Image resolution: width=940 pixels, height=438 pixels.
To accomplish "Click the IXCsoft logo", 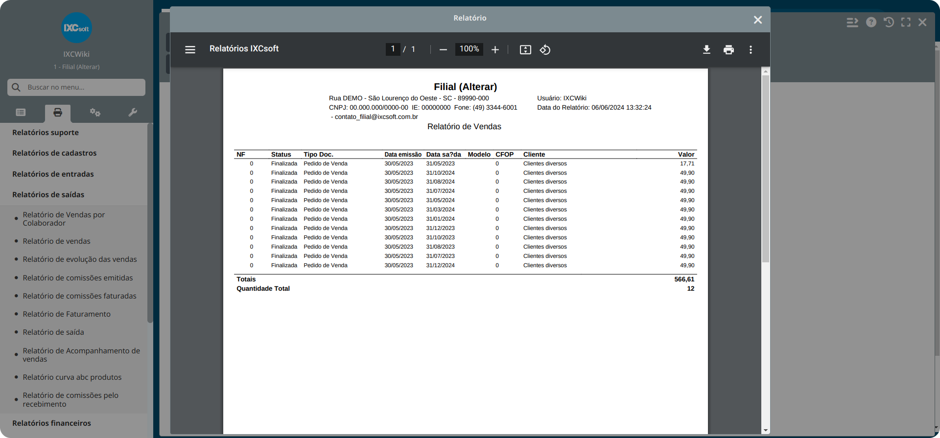I will point(76,28).
